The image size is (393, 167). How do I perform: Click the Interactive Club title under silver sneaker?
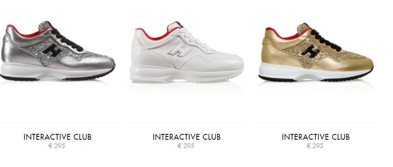coord(57,137)
